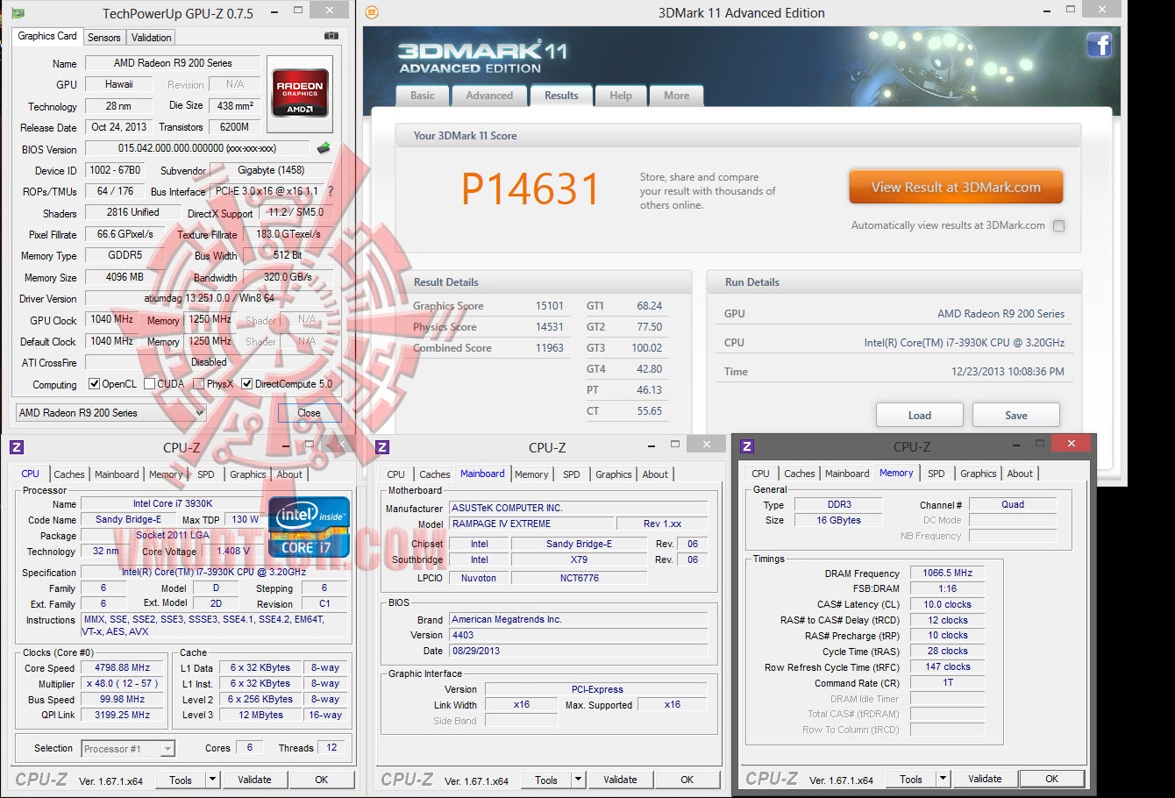Screen dimensions: 1175x798
Task: Open the Caches tab in the CPU-Z CPU window
Action: (x=69, y=474)
